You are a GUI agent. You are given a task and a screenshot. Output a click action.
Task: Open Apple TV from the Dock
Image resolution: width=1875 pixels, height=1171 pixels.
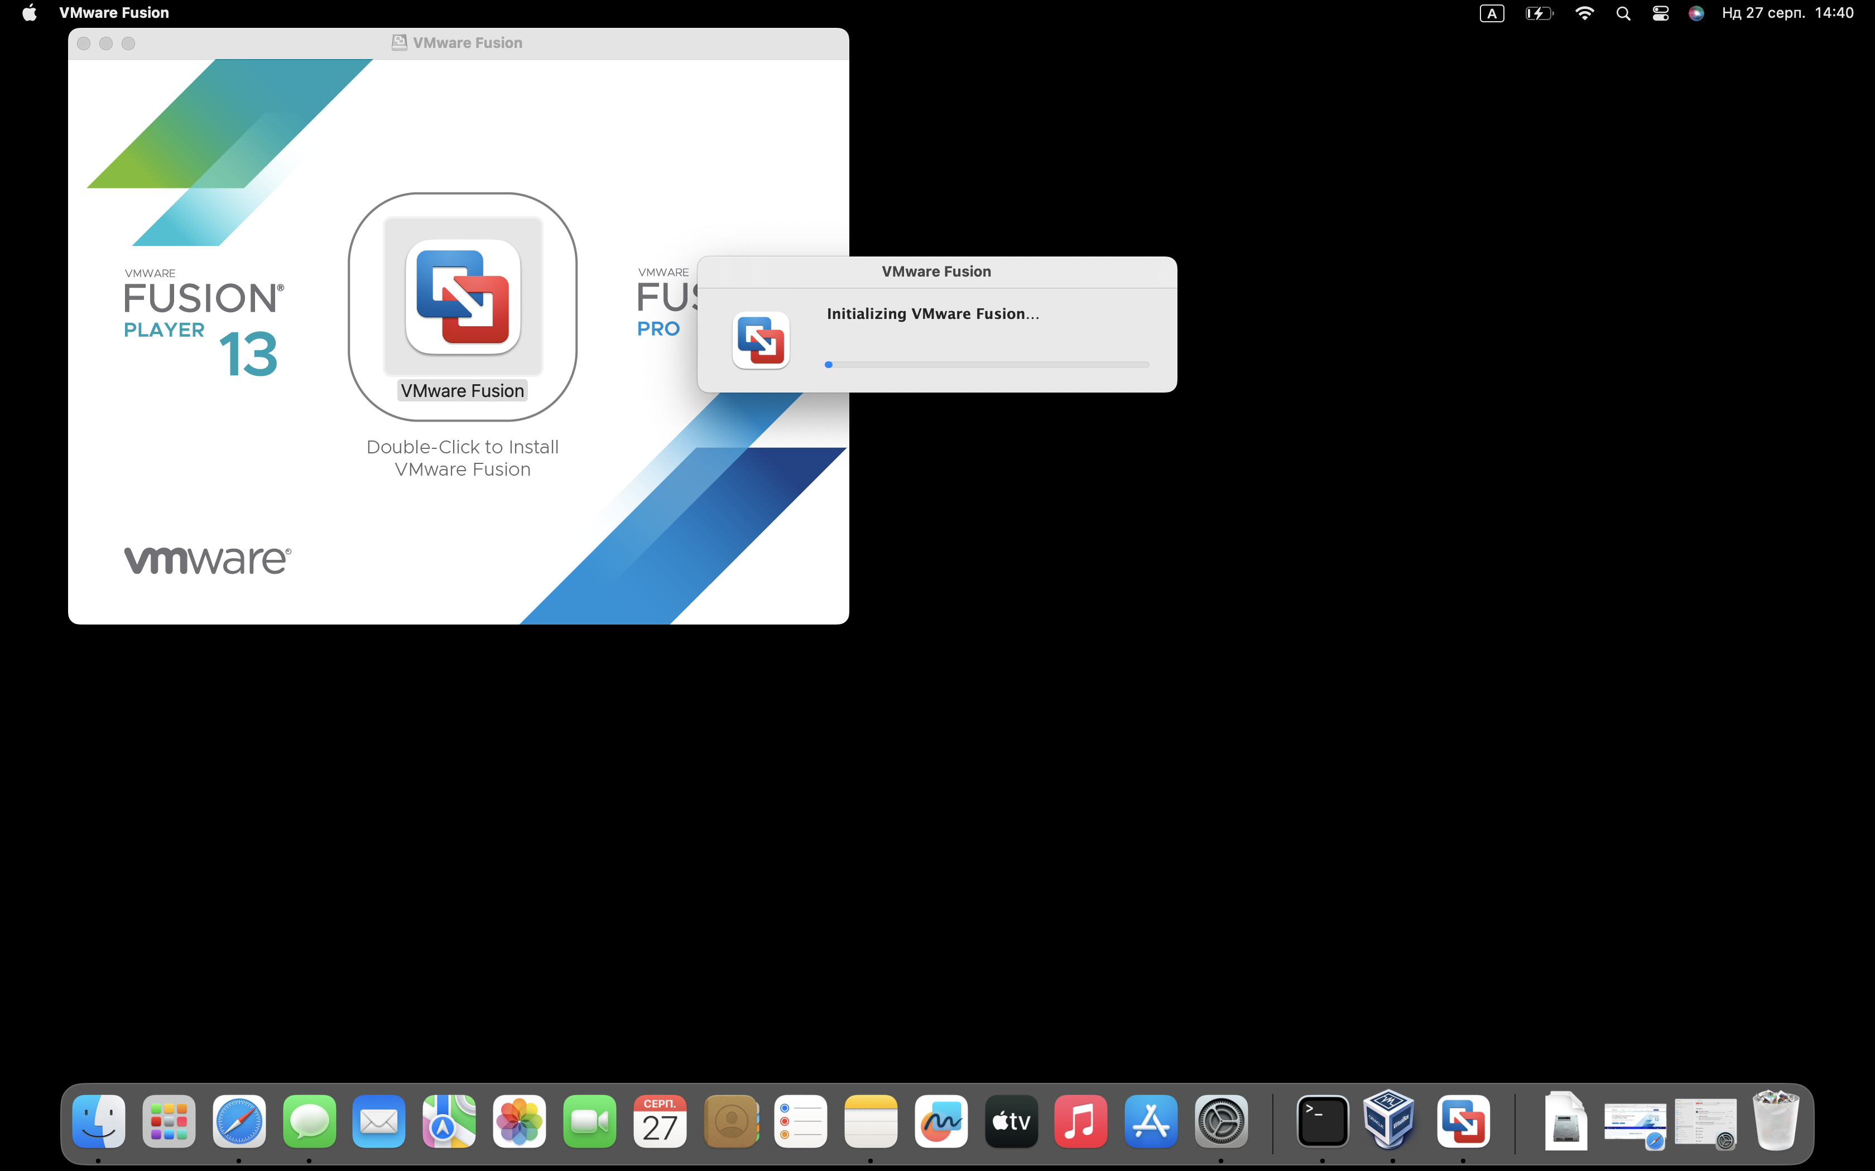point(1011,1121)
